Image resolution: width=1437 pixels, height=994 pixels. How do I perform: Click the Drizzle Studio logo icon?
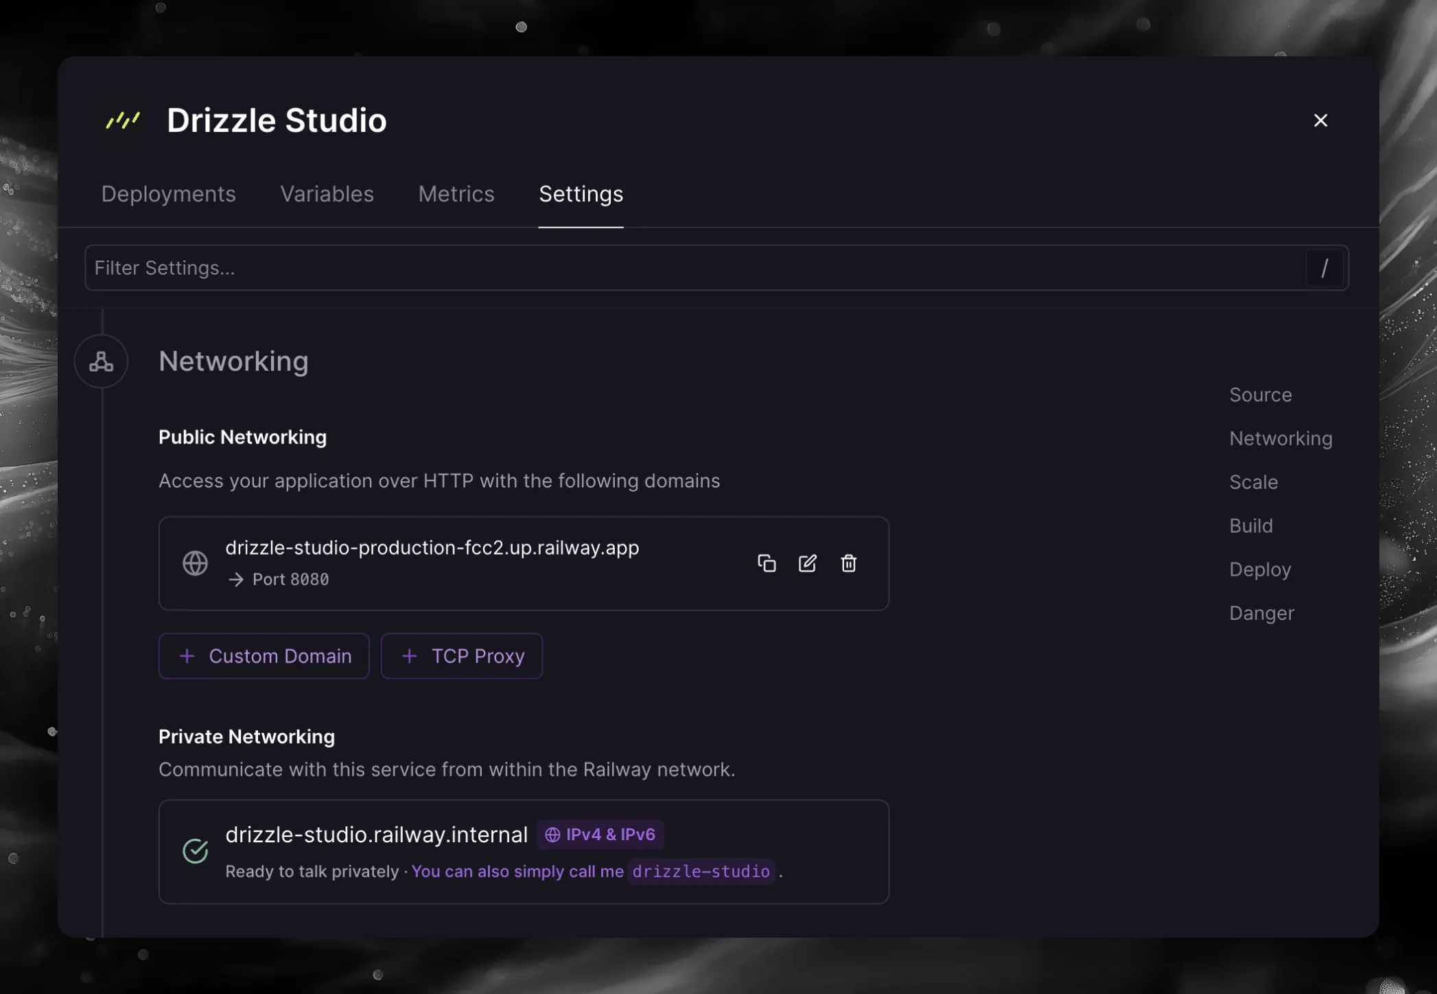pyautogui.click(x=123, y=121)
